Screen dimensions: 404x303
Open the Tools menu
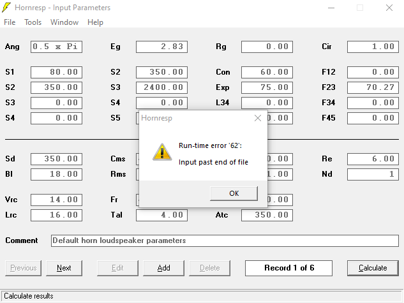tap(33, 22)
